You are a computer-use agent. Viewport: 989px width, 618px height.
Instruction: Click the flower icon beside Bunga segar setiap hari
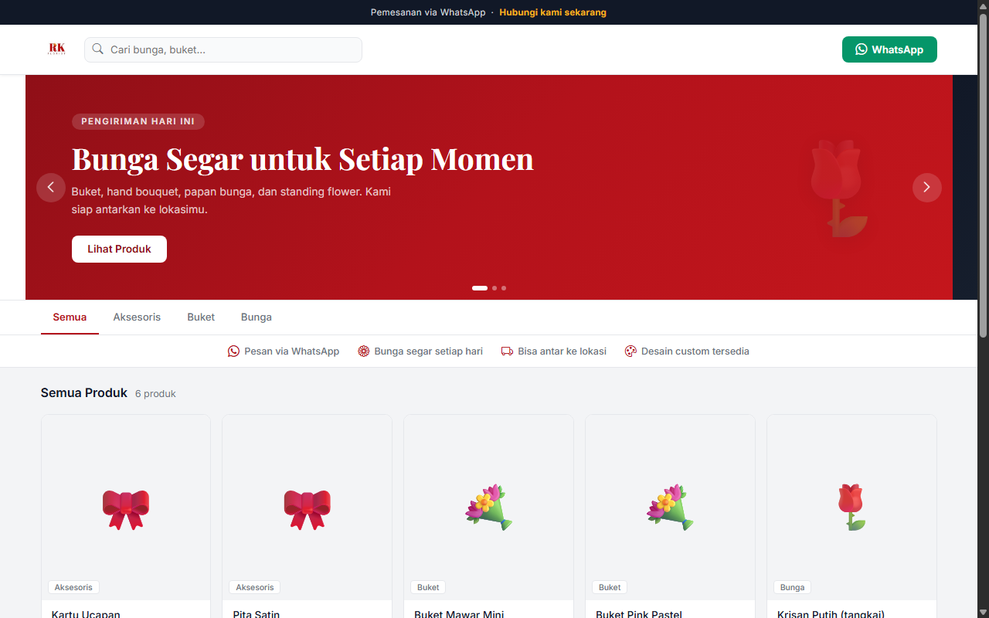[x=364, y=351]
